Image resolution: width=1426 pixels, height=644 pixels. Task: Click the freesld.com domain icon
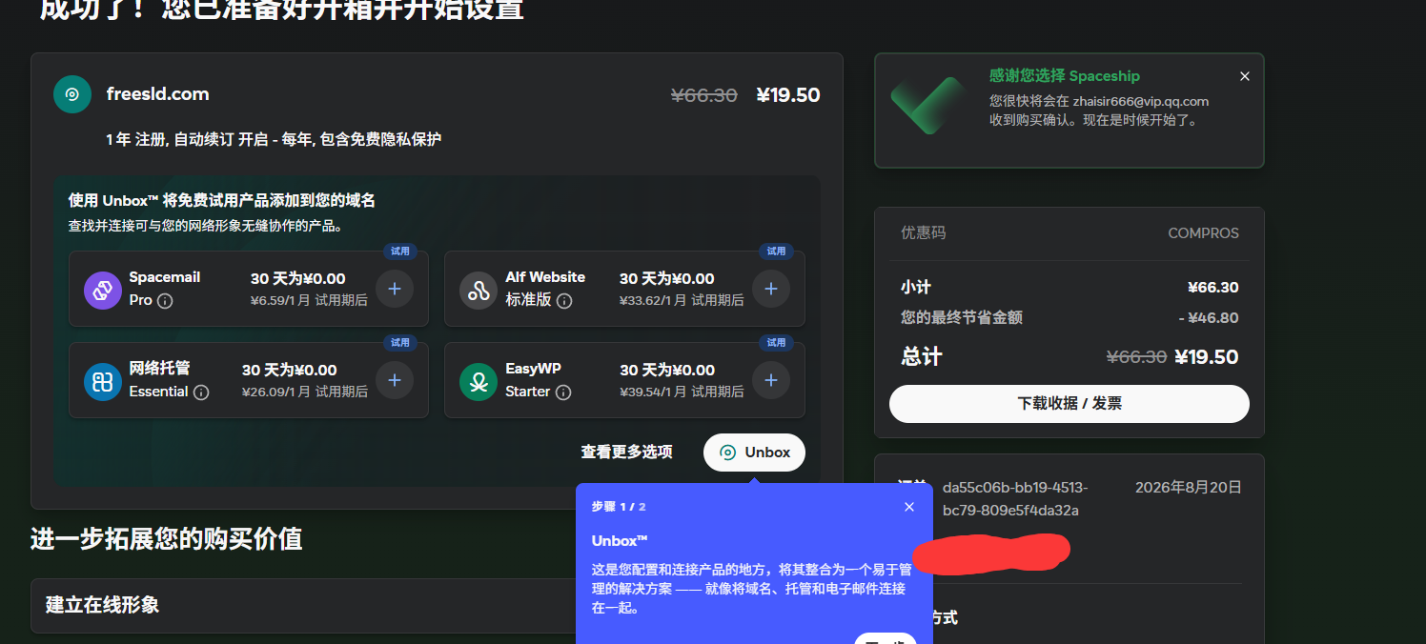pyautogui.click(x=71, y=94)
